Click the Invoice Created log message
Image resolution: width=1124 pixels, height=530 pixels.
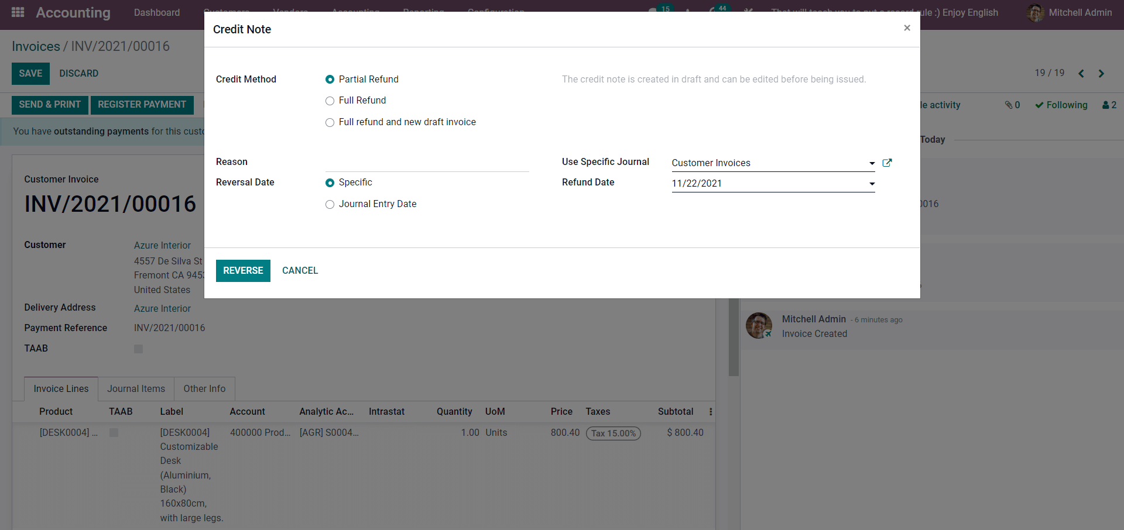click(x=814, y=334)
